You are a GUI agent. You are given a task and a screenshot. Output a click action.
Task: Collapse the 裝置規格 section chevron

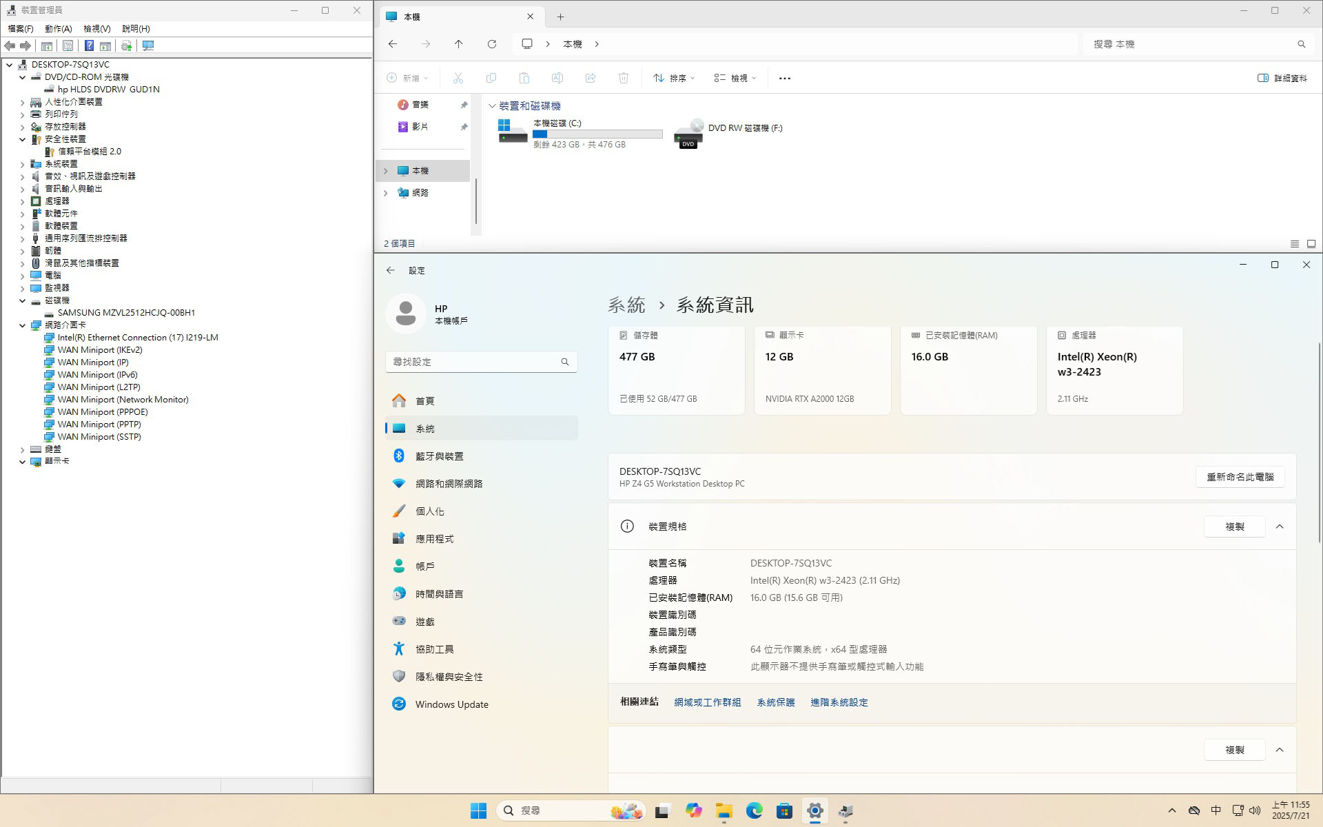(x=1280, y=527)
